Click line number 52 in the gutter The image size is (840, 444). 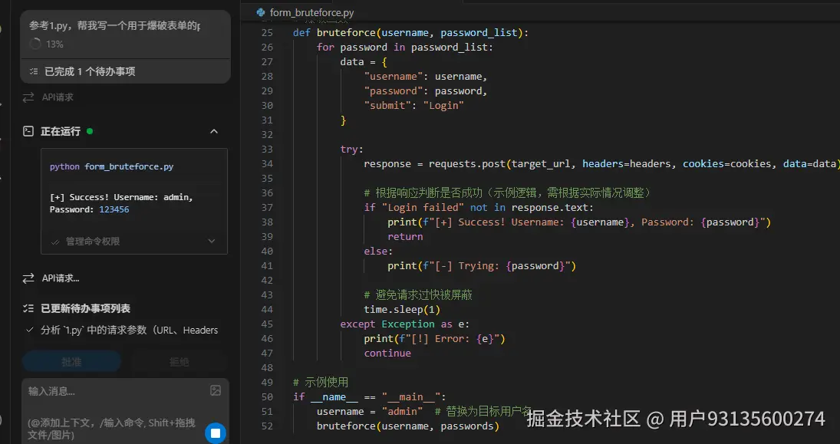(x=267, y=426)
